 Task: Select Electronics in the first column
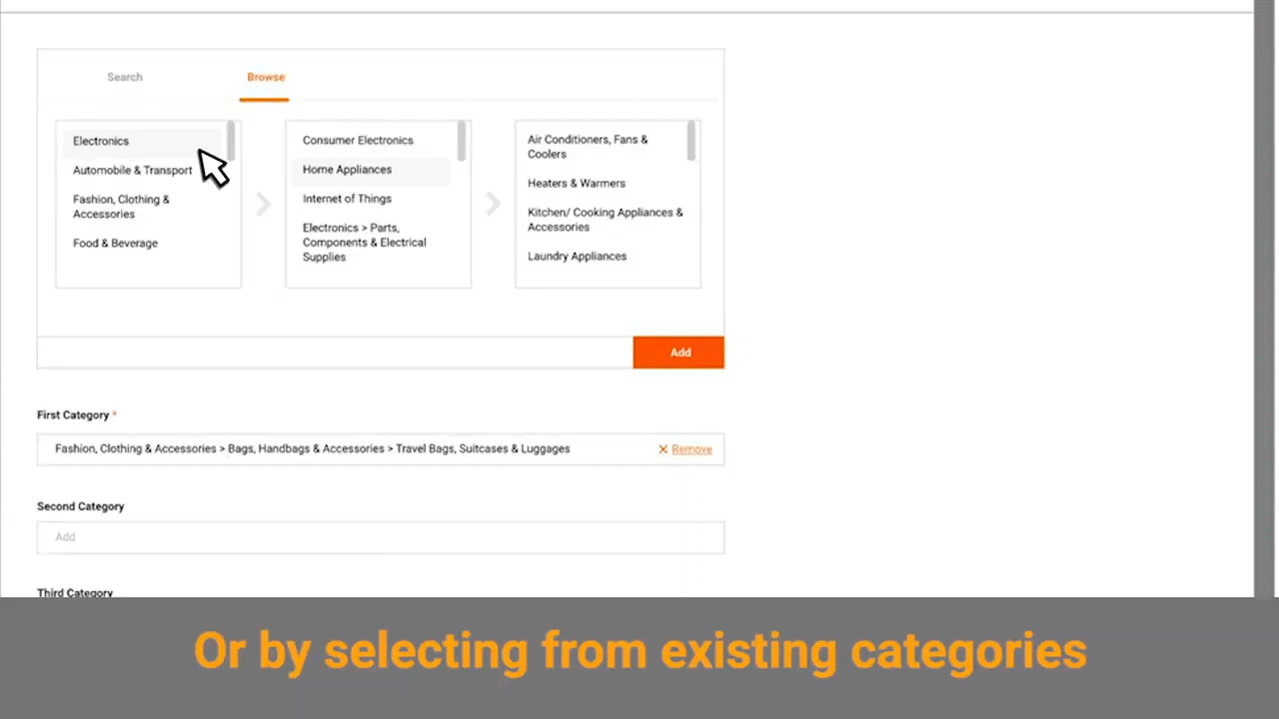101,141
